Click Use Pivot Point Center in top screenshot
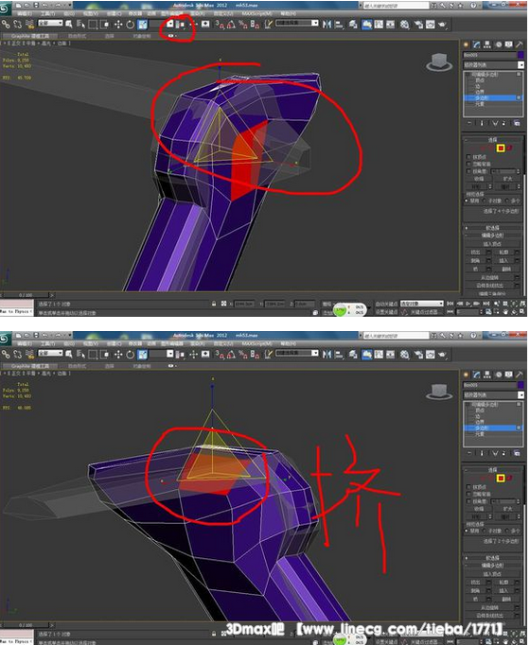This screenshot has width=530, height=645. pyautogui.click(x=180, y=25)
